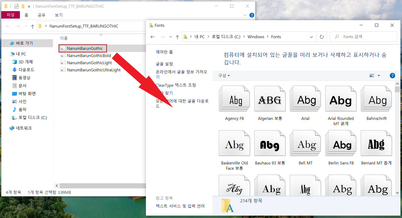Open 내 PC in the navigation pane
Screen dimensions: 402x218
tap(18, 54)
